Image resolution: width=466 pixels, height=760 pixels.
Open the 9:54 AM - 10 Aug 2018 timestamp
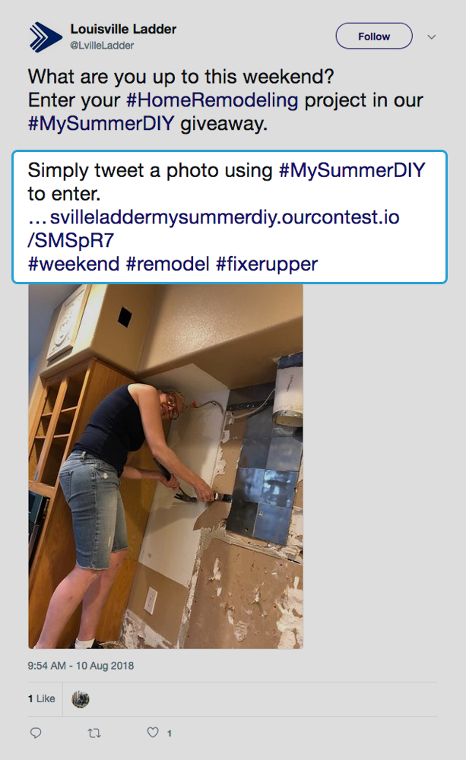click(81, 666)
